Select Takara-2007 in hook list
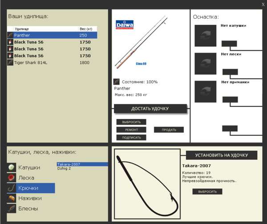Image resolution: width=267 pixels, height=224 pixels. coord(82,164)
